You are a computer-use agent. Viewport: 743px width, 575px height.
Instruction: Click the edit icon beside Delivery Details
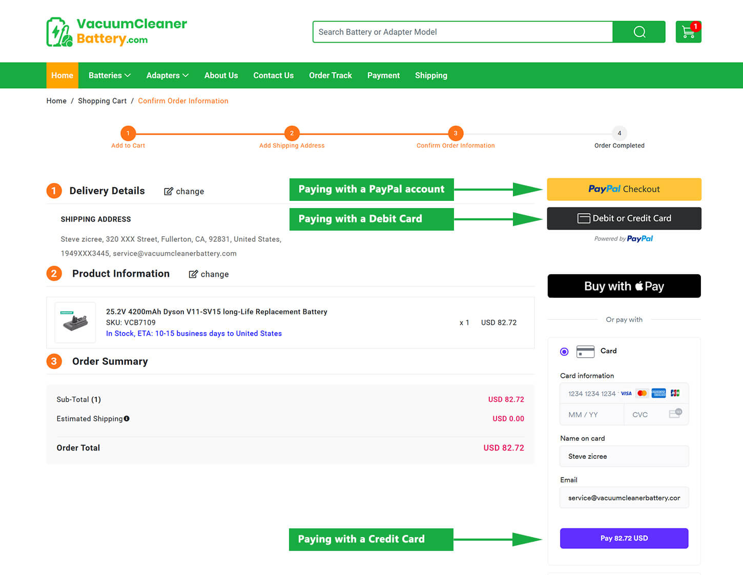pyautogui.click(x=168, y=191)
